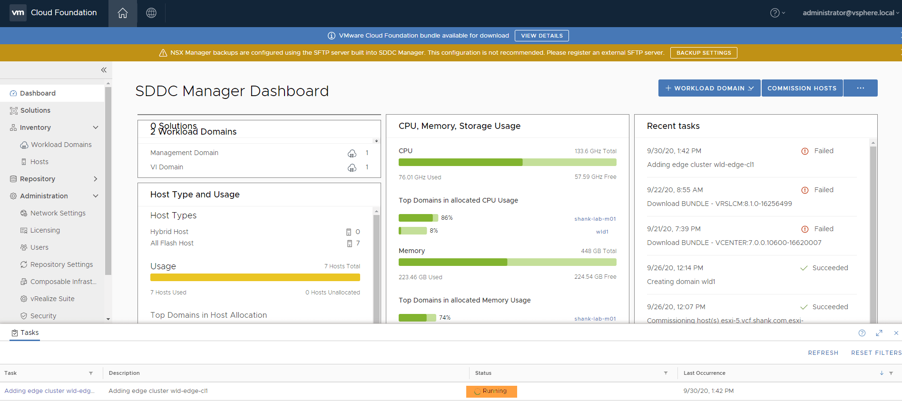
Task: Open the Task column filter
Action: click(91, 373)
